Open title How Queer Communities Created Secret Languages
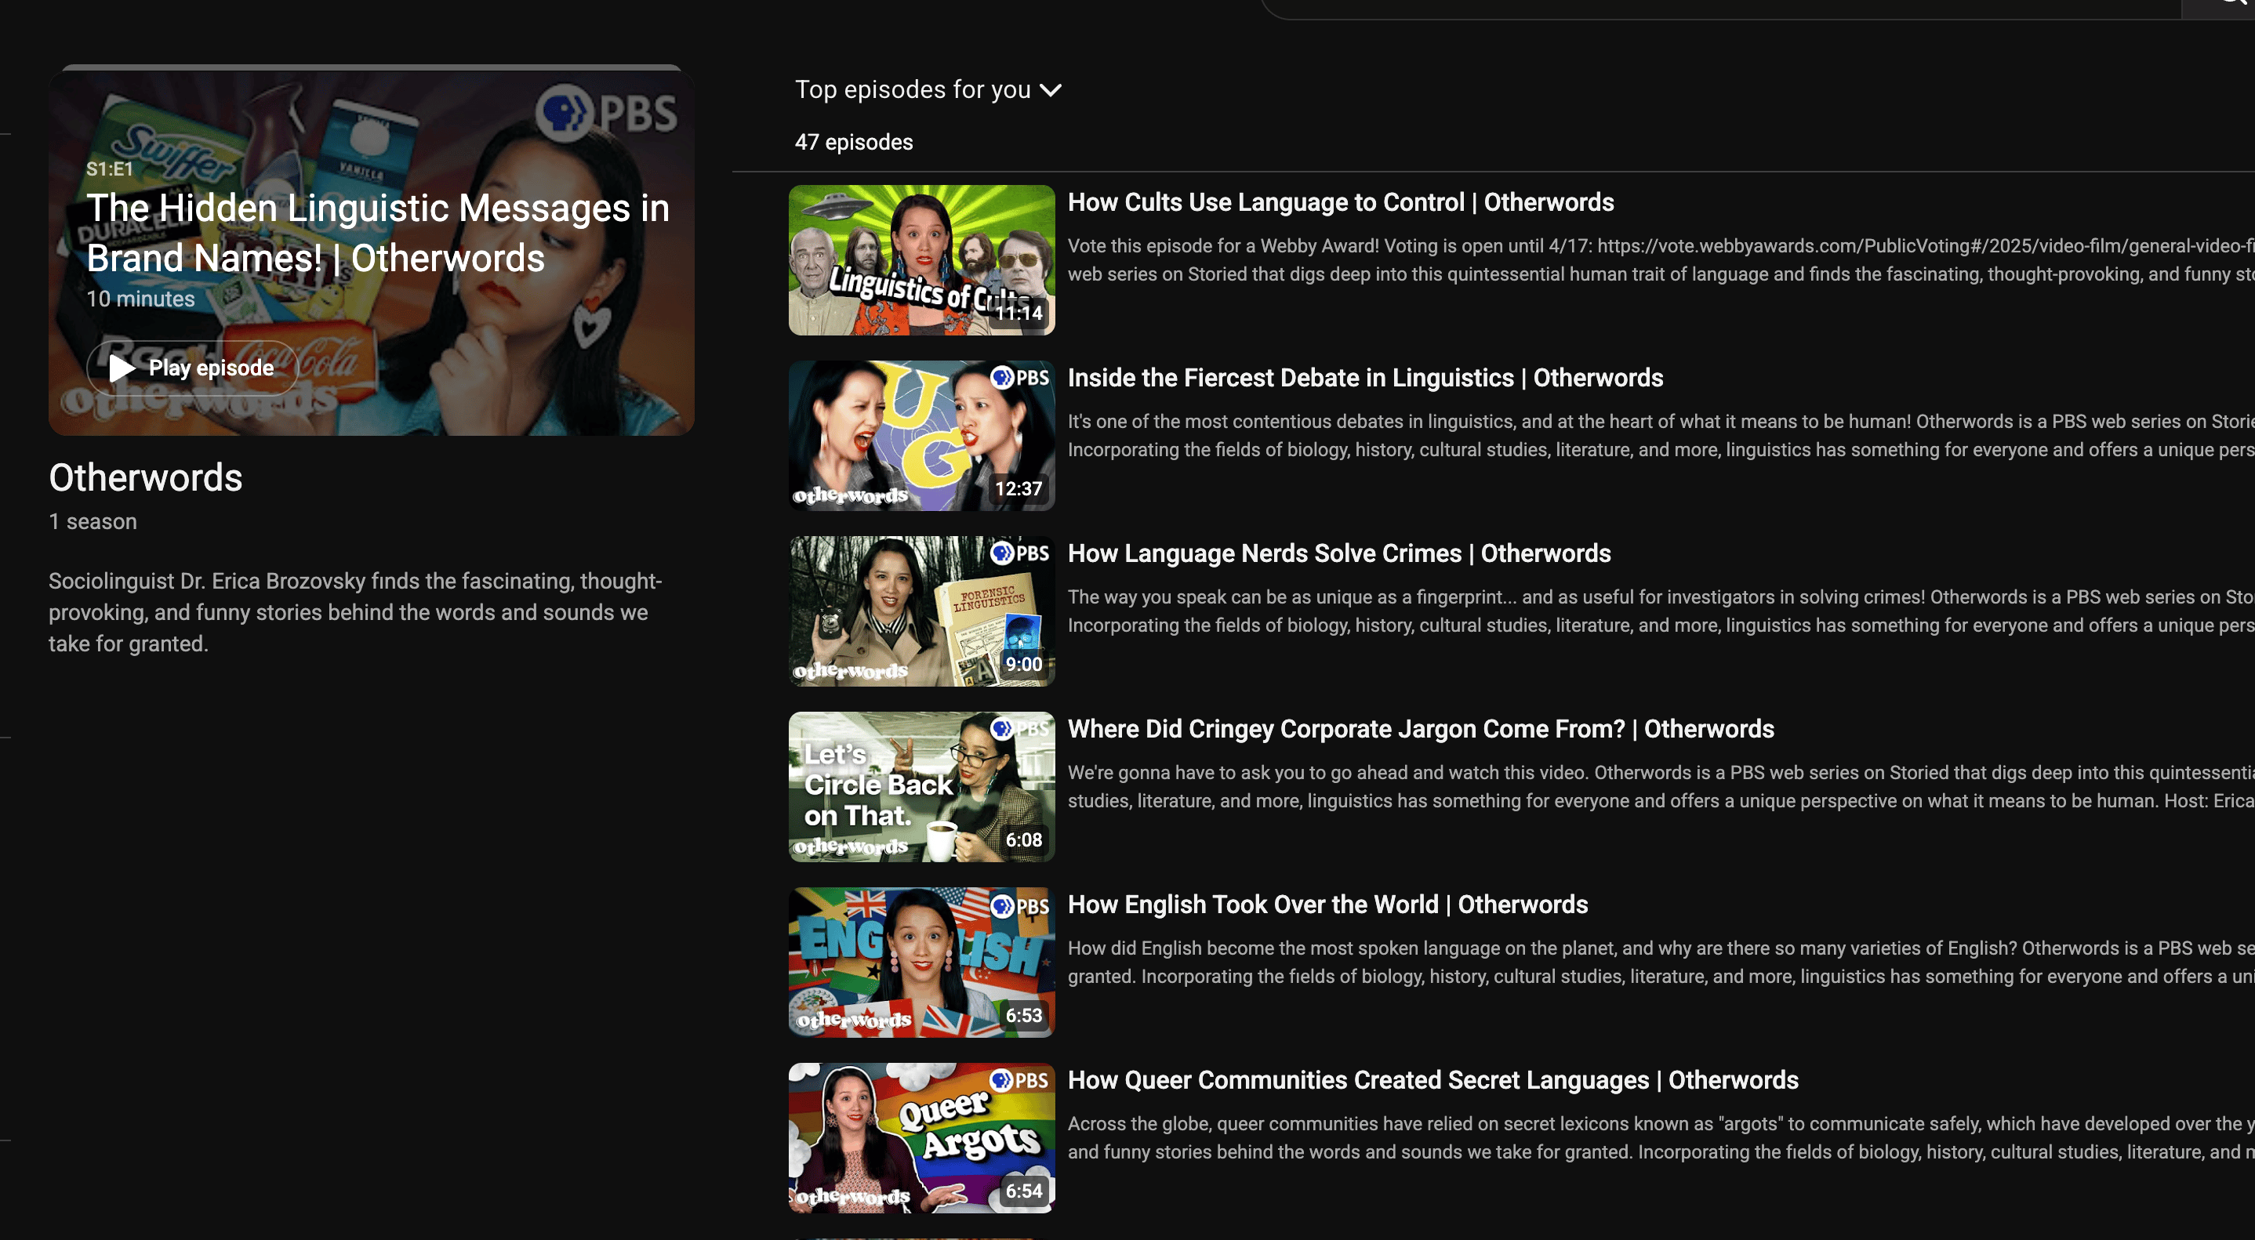This screenshot has height=1240, width=2255. point(1433,1081)
